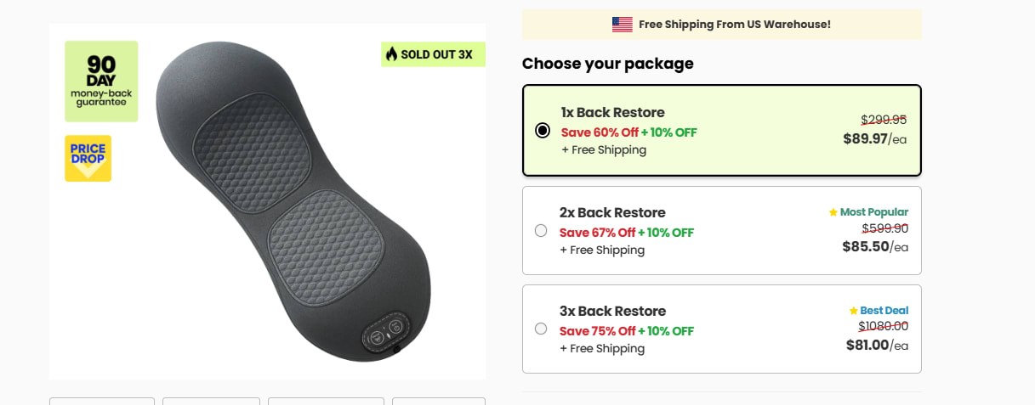Viewport: 1035px width, 405px height.
Task: Click the crossed-out $599.90 price
Action: 884,228
